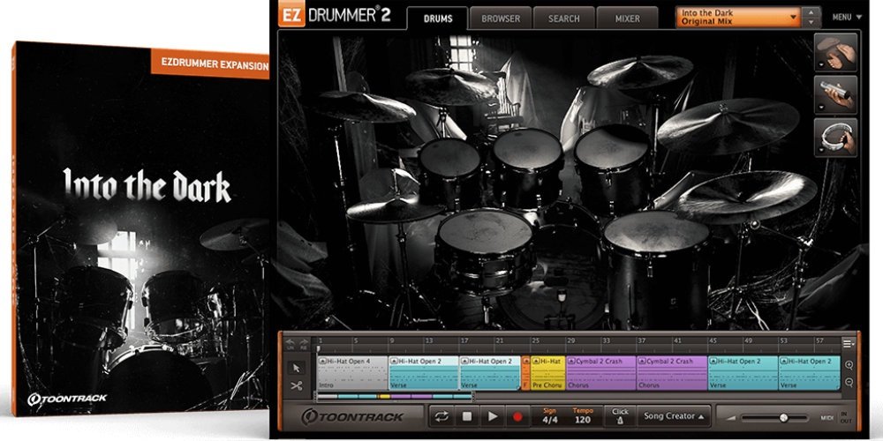Select the arrow pointer tool in timeline
883x441 pixels.
click(298, 367)
